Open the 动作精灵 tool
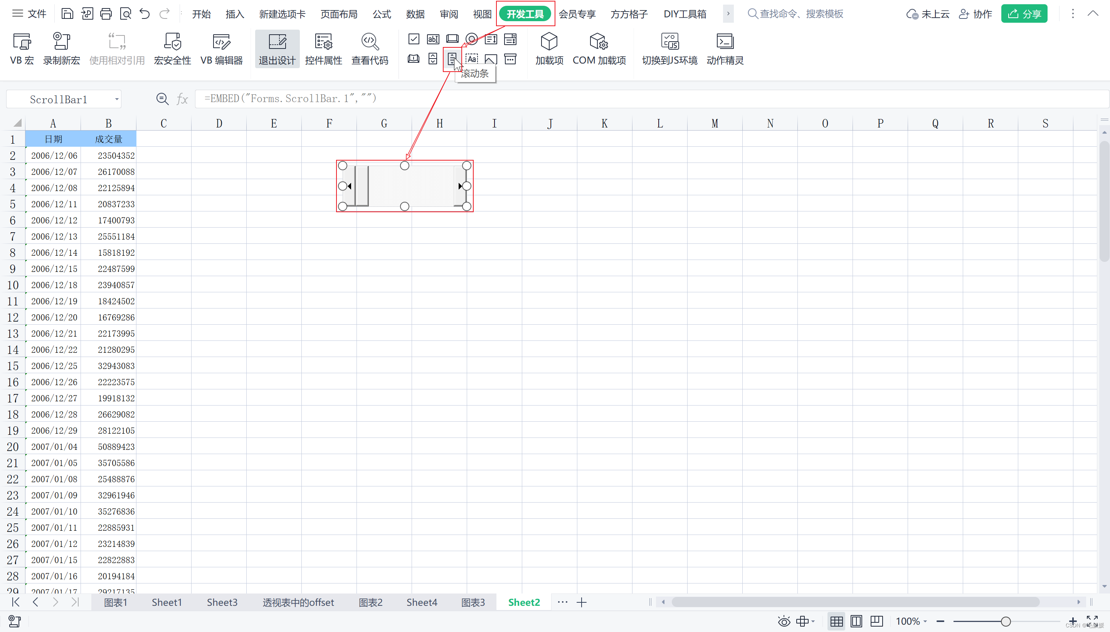The height and width of the screenshot is (632, 1110). click(x=725, y=49)
